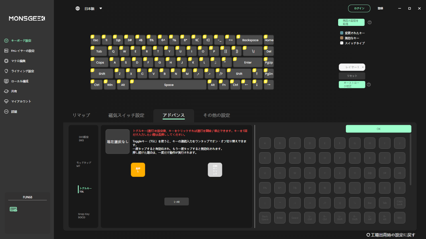Screen dimensions: 426x239
Task: Click the green OK button
Action: pyautogui.click(x=378, y=129)
